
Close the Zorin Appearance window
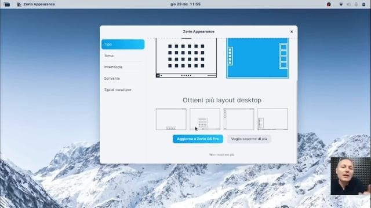point(292,32)
